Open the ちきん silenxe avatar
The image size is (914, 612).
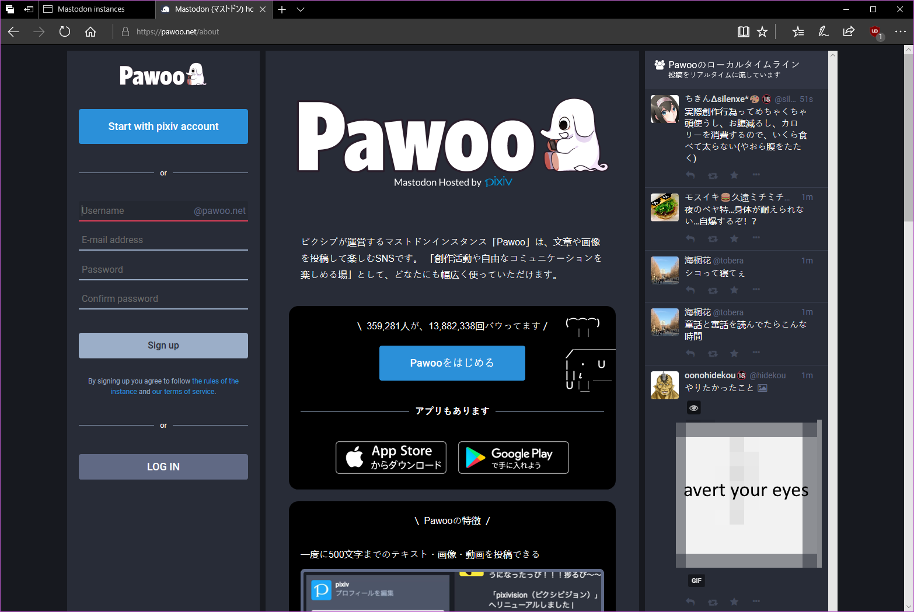click(665, 109)
